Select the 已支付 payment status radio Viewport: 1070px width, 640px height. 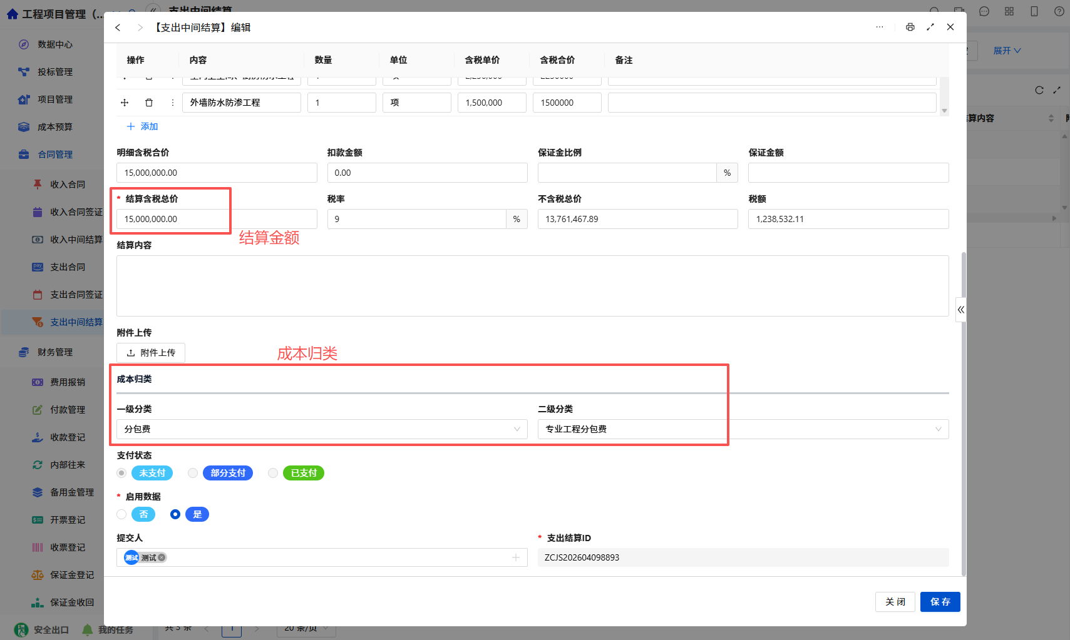click(273, 473)
